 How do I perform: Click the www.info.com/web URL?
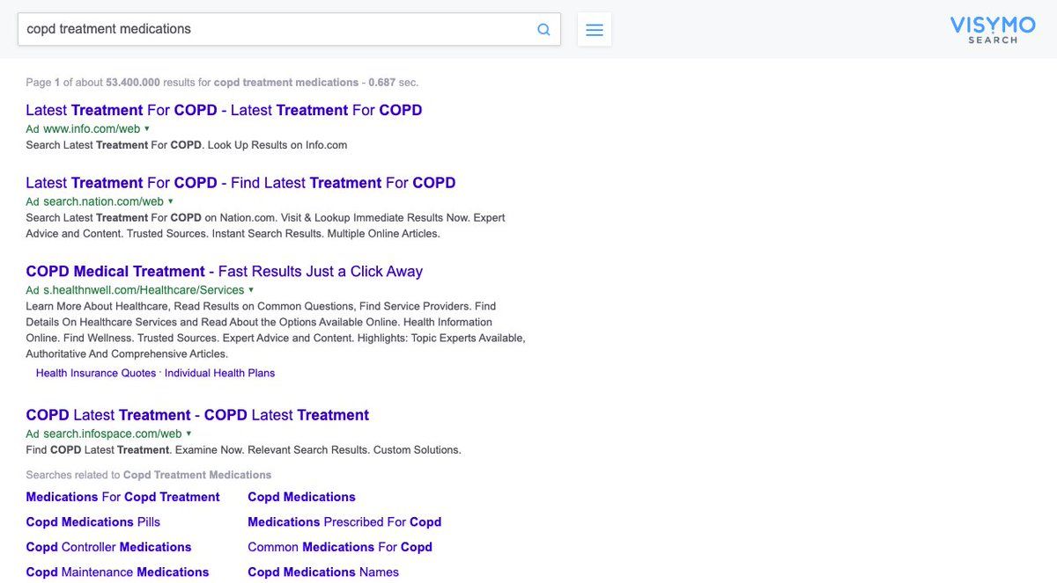[92, 128]
